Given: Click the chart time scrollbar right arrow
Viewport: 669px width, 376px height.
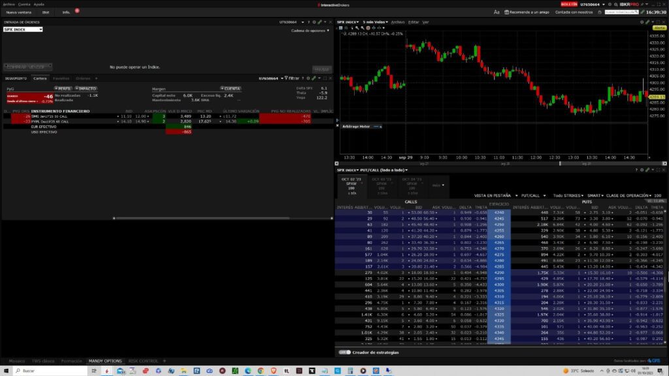Looking at the screenshot, I should coord(664,163).
